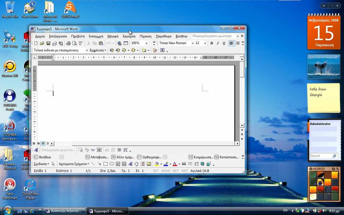Open the Arrow Style options
Viewport: 344px width, 215px height.
196,164
